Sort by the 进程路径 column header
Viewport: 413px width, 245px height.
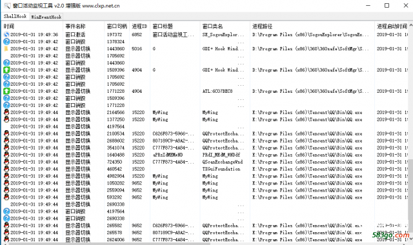pyautogui.click(x=312, y=26)
